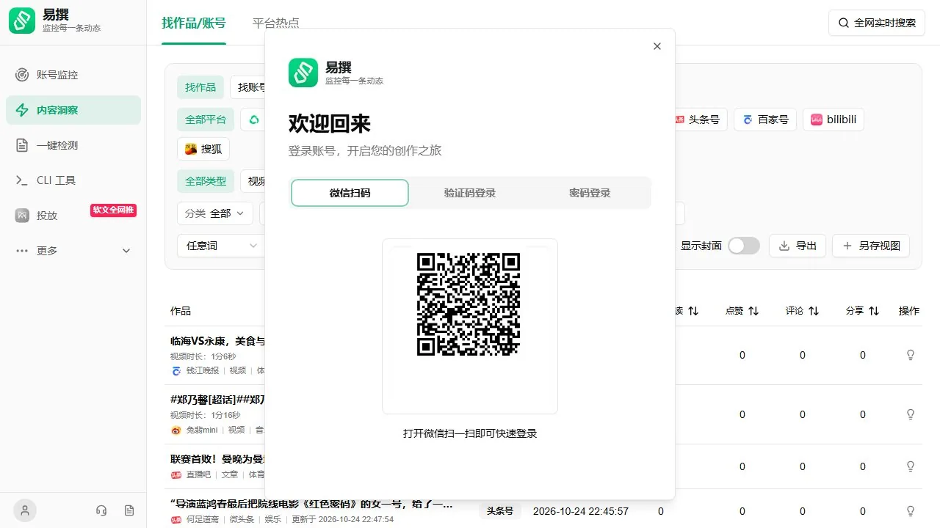Click the 找作品 filter button
This screenshot has width=940, height=528.
click(200, 87)
